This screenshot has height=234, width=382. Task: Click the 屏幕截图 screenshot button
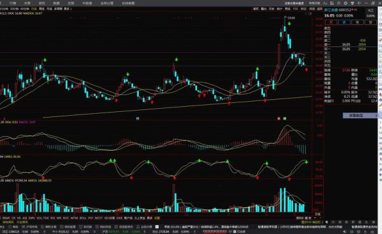pyautogui.click(x=356, y=116)
